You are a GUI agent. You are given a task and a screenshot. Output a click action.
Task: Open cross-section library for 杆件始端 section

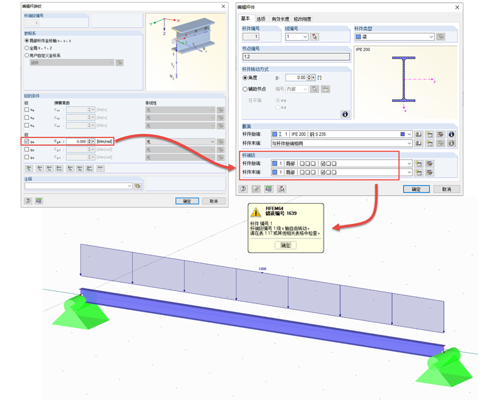[x=418, y=134]
